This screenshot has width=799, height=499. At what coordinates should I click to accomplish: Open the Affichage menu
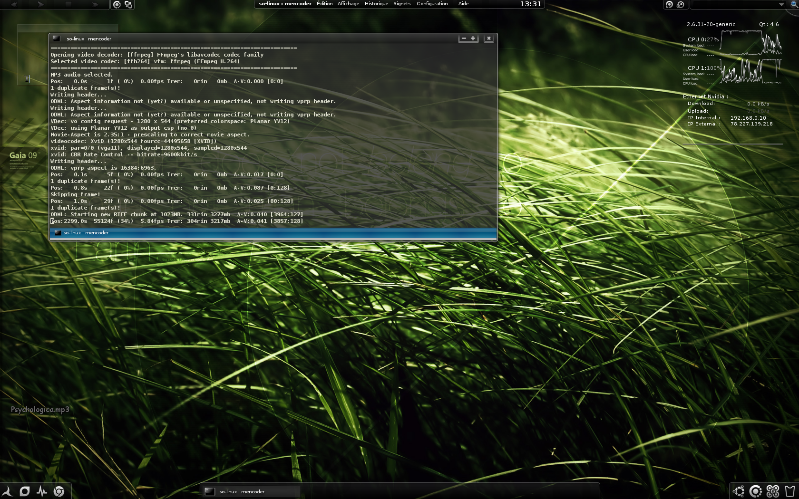pyautogui.click(x=348, y=4)
